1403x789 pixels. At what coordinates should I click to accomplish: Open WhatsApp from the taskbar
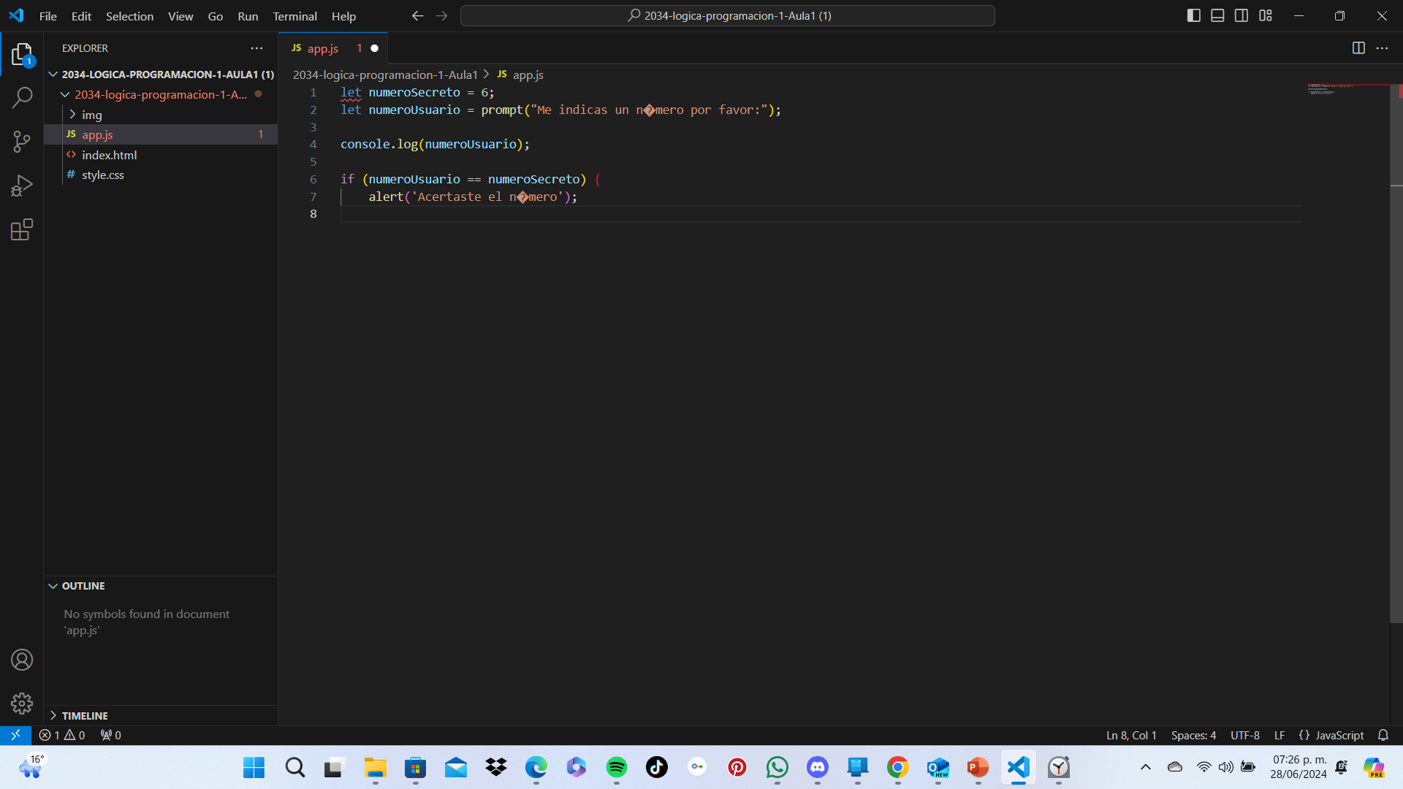[x=777, y=767]
